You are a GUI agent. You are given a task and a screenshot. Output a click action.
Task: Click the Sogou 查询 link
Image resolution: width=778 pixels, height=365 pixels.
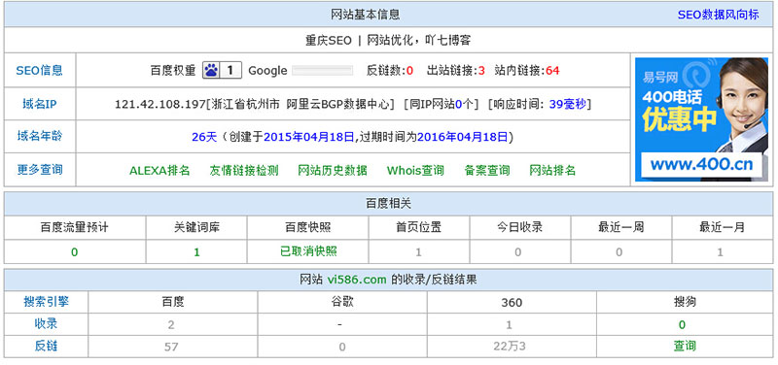click(x=685, y=347)
